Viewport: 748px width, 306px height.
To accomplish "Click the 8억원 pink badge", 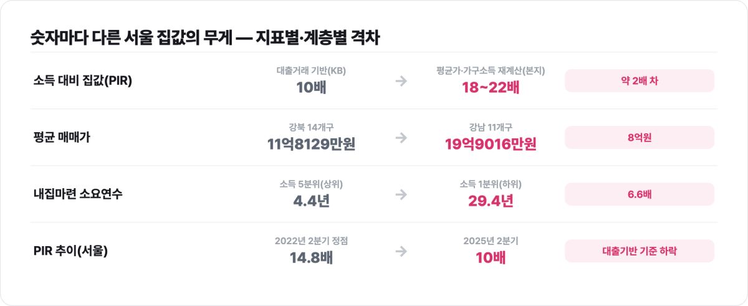I will point(640,138).
